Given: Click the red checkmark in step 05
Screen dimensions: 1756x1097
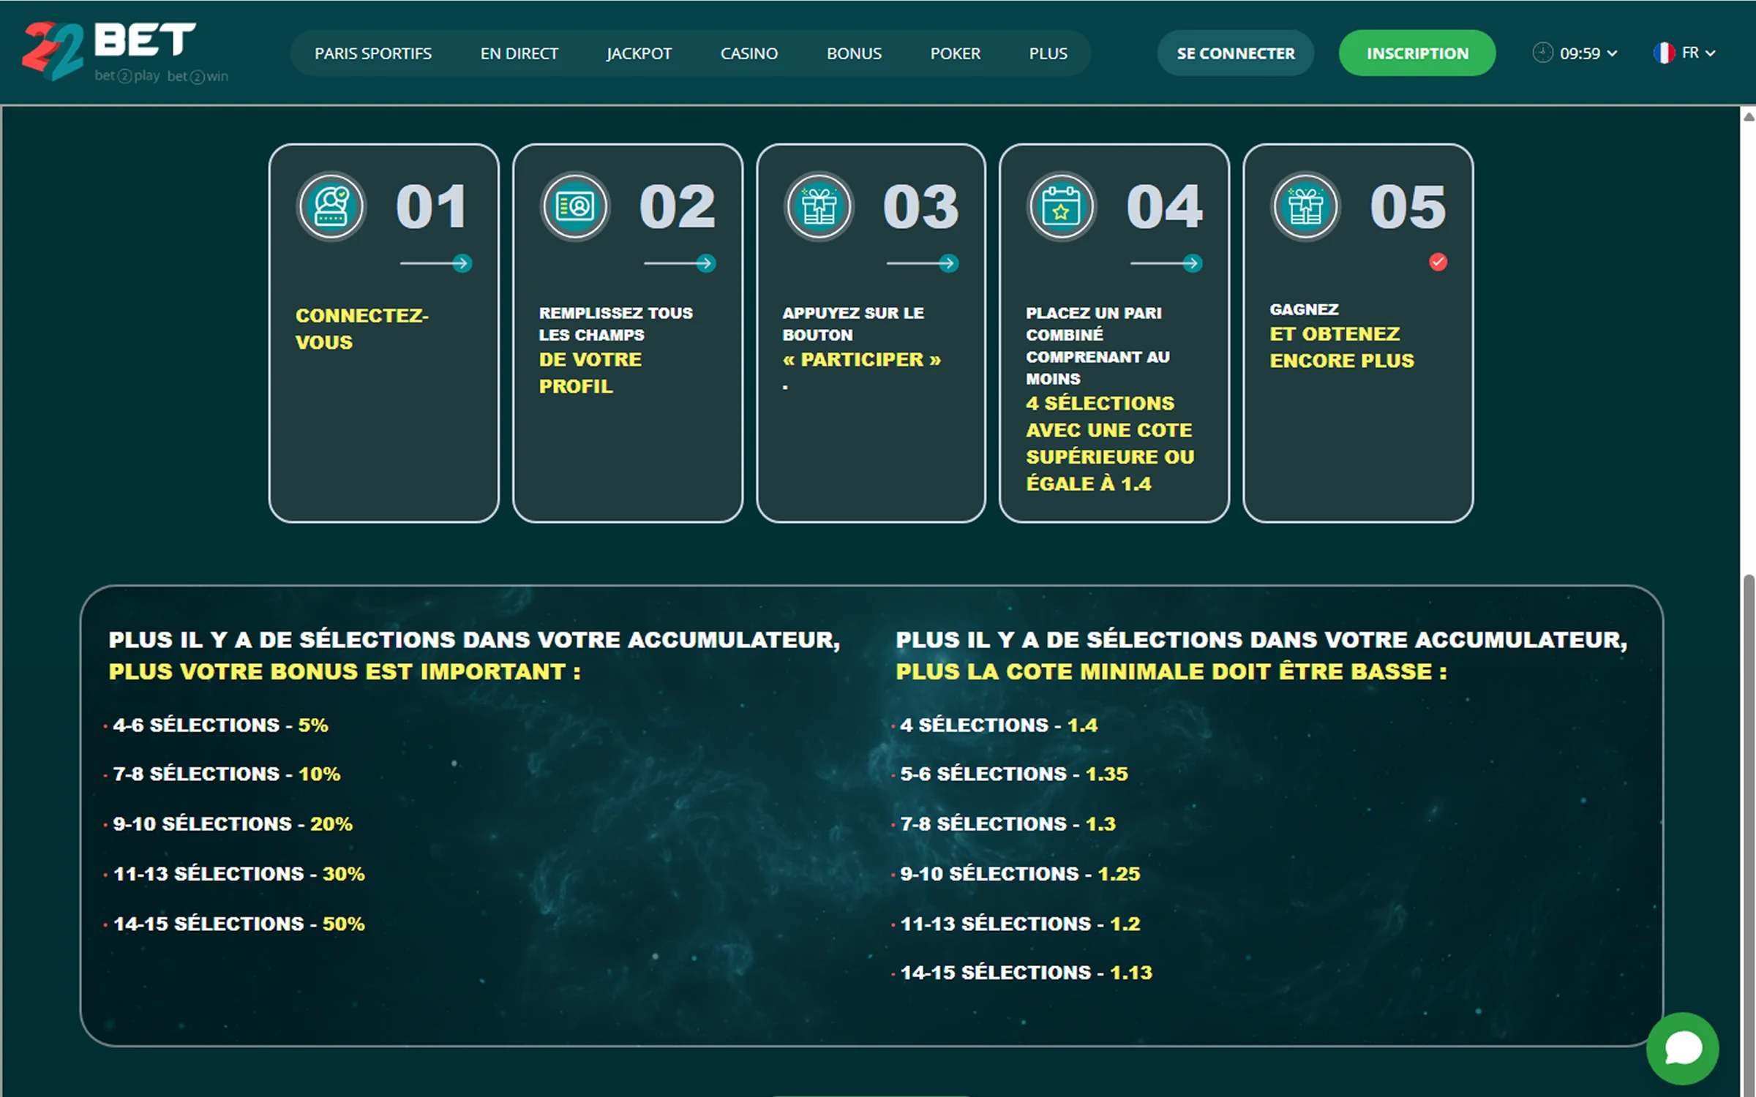Looking at the screenshot, I should tap(1438, 262).
